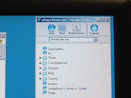The height and width of the screenshot is (98, 131).
Task: Open the Todo bookmark
Action: pos(52,93)
